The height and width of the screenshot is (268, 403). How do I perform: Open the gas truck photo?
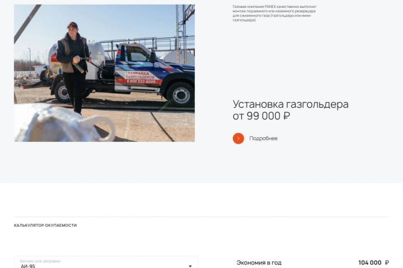pyautogui.click(x=104, y=73)
